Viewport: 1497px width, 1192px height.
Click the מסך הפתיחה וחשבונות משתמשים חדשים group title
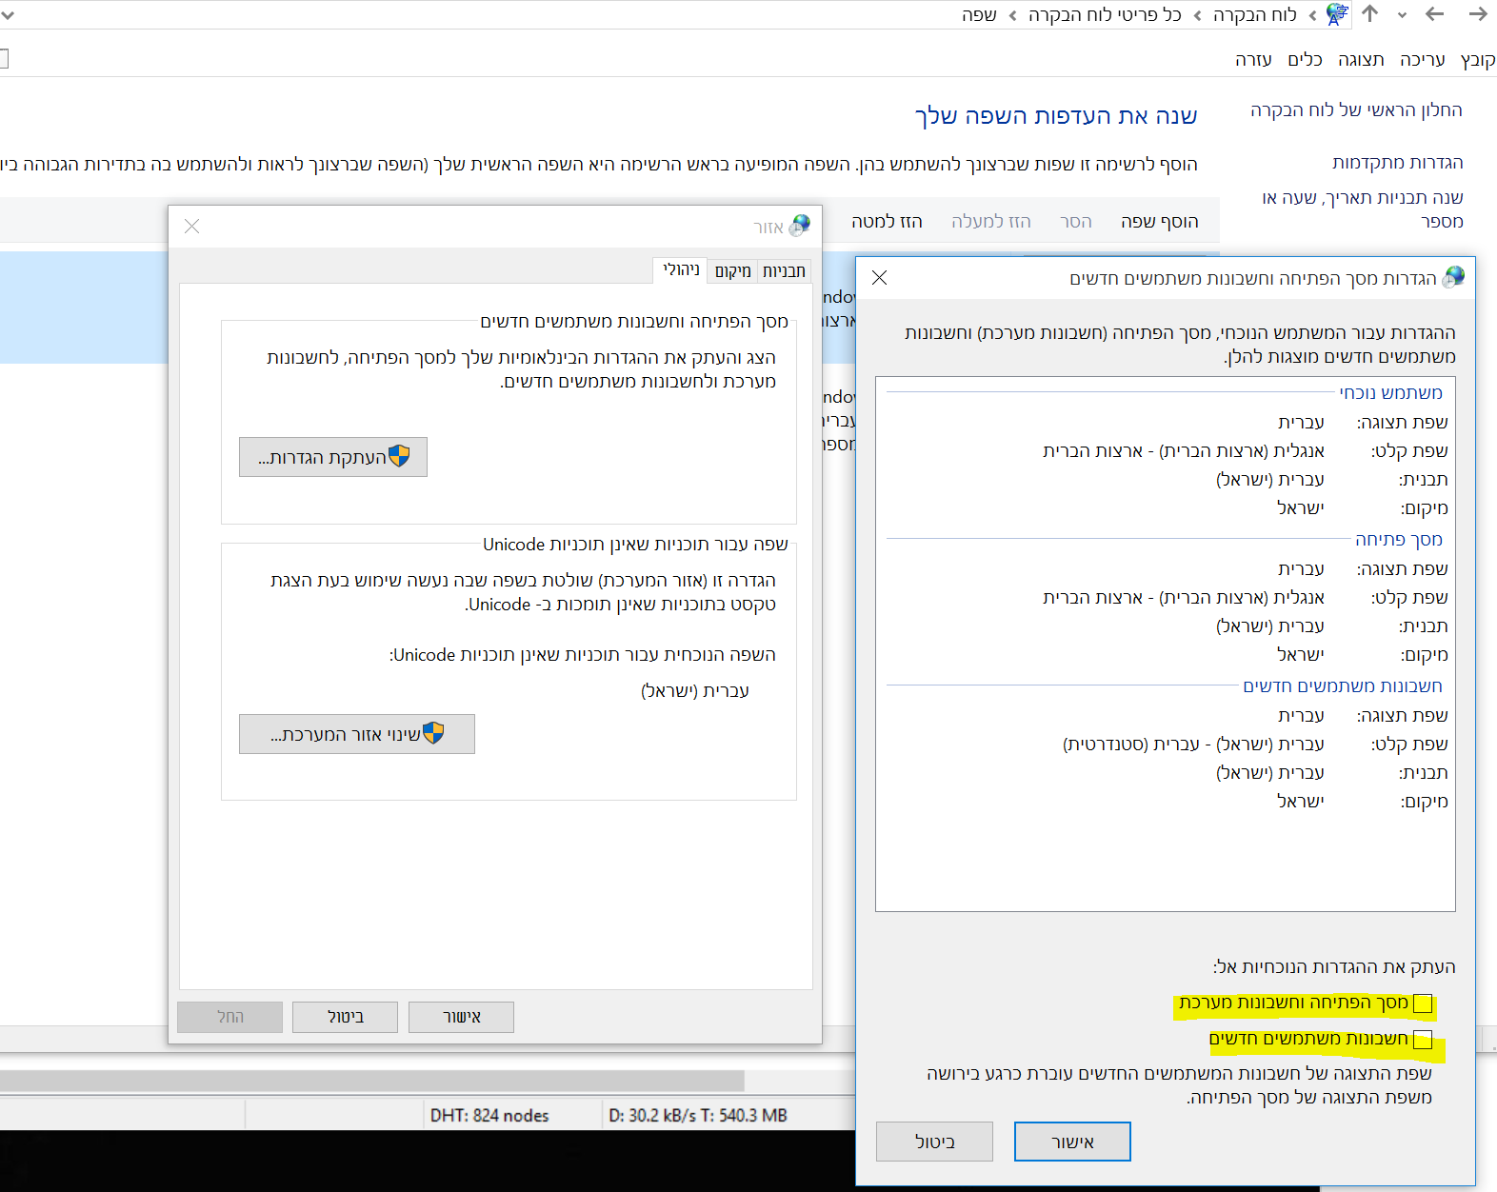click(x=634, y=322)
